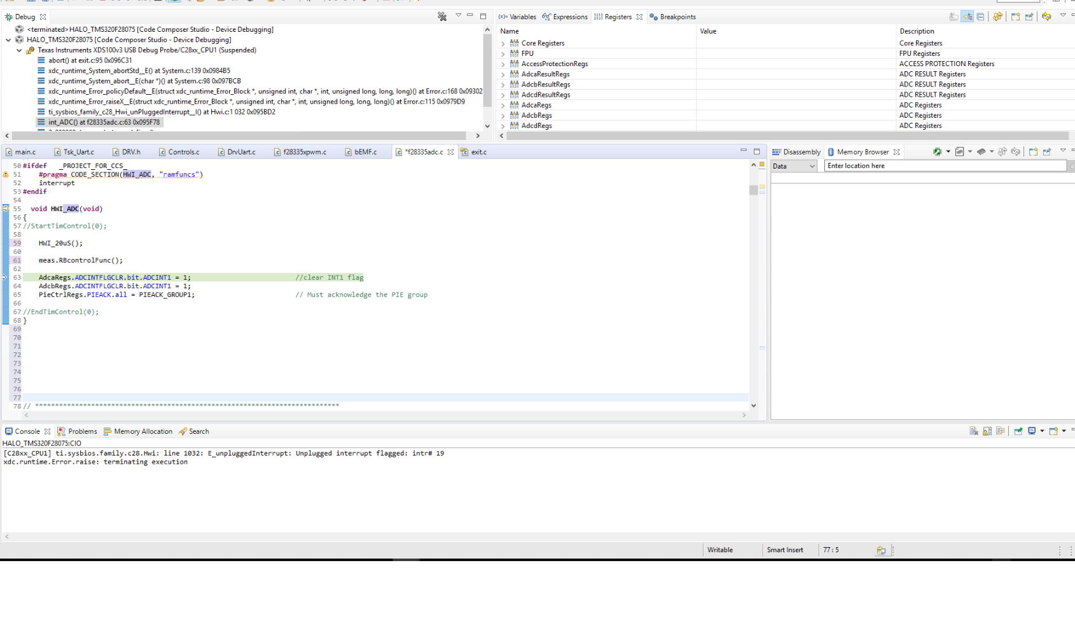The width and height of the screenshot is (1075, 619).
Task: Close the Registers tab
Action: tap(639, 17)
